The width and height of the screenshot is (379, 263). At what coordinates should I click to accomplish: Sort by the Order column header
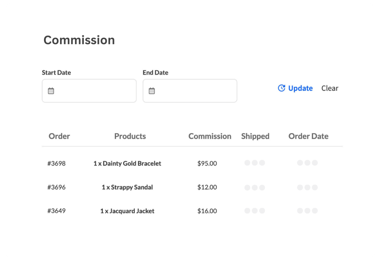(59, 136)
